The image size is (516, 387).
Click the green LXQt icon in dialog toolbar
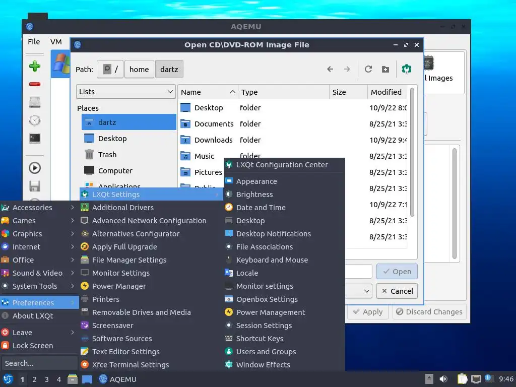click(x=407, y=69)
